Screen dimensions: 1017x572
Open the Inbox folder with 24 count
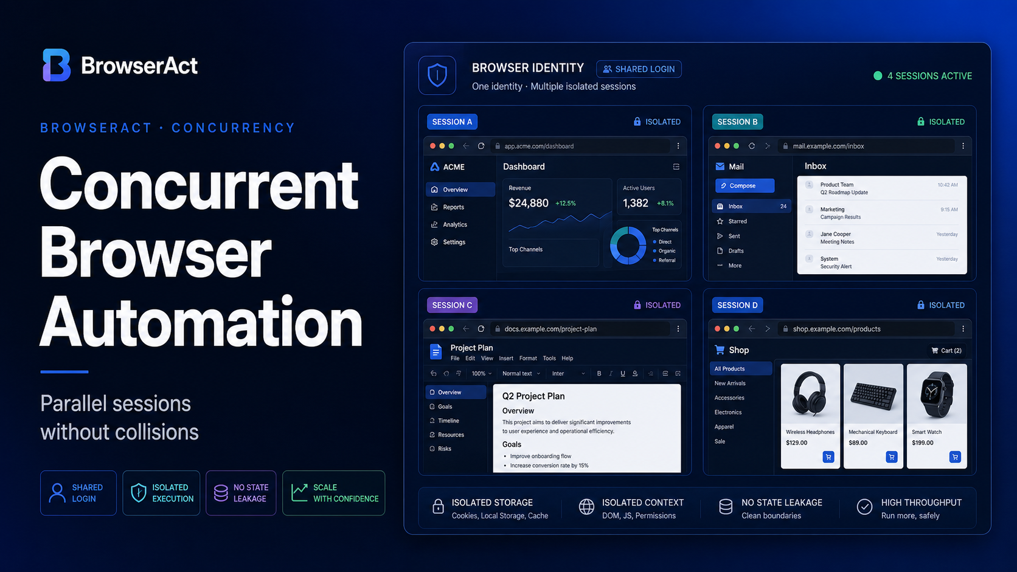(752, 206)
